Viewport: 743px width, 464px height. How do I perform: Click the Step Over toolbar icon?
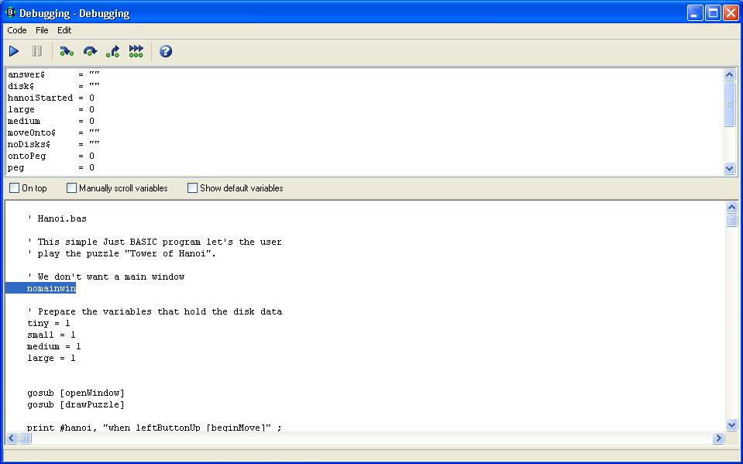pyautogui.click(x=90, y=51)
